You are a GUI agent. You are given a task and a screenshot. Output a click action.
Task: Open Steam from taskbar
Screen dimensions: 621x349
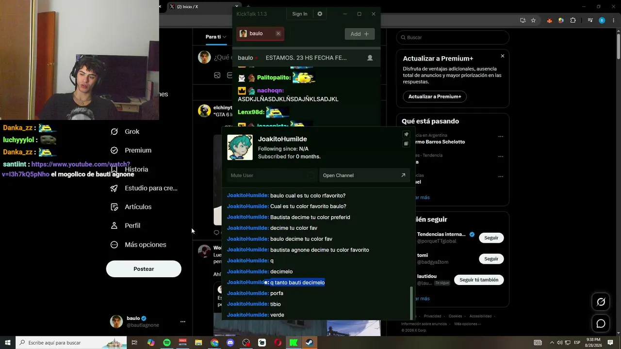pos(309,343)
